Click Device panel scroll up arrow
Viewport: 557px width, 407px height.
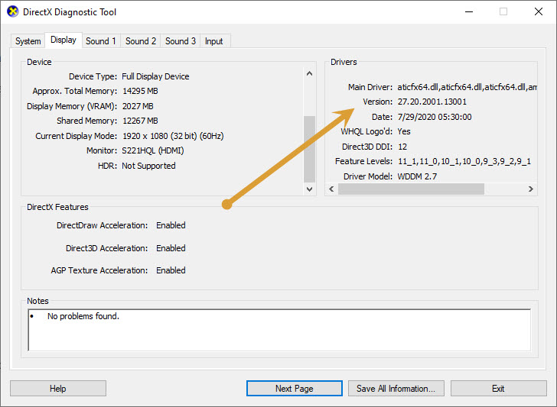[309, 73]
